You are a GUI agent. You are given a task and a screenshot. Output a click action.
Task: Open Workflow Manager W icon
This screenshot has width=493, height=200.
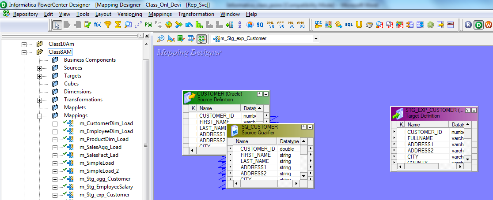coord(489,25)
